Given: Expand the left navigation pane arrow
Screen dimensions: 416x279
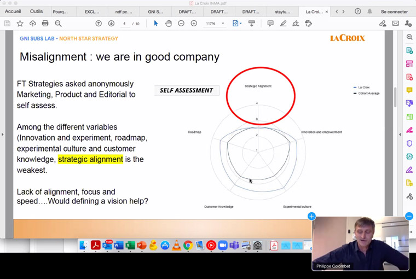Looking at the screenshot, I should (3, 135).
